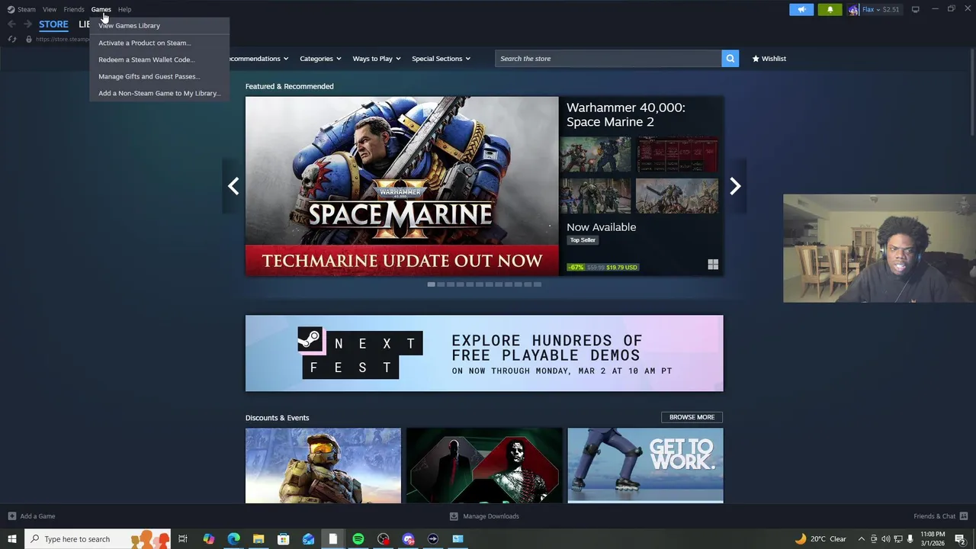
Task: Choose Redeem a Steam Wallet Code
Action: point(159,59)
